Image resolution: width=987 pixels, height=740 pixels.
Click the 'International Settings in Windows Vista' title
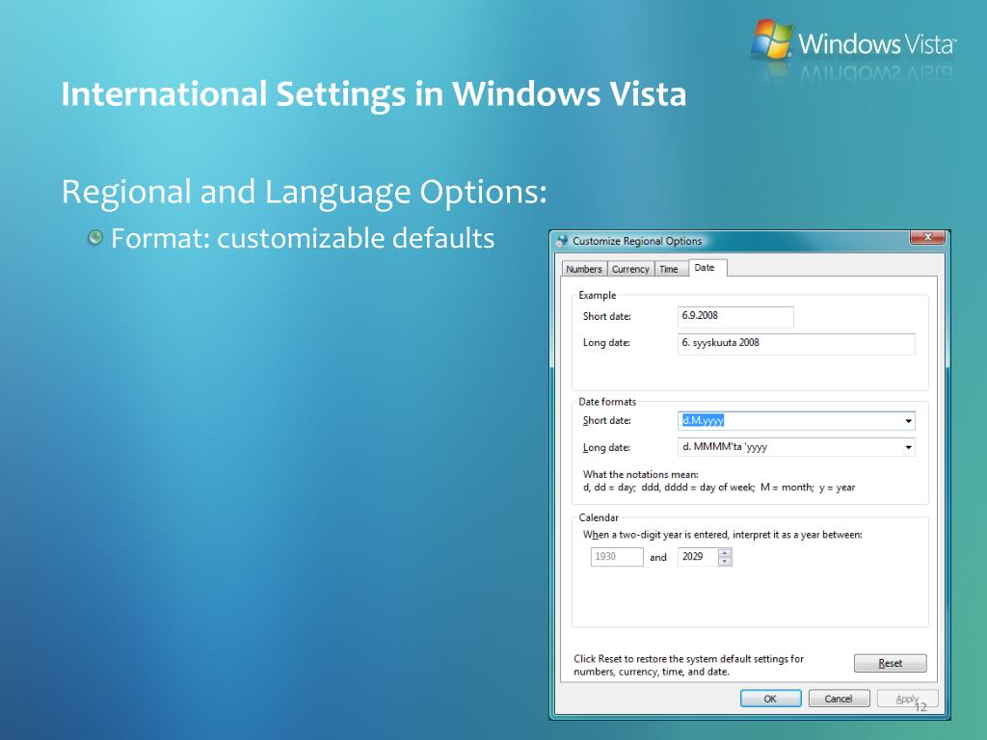point(374,93)
